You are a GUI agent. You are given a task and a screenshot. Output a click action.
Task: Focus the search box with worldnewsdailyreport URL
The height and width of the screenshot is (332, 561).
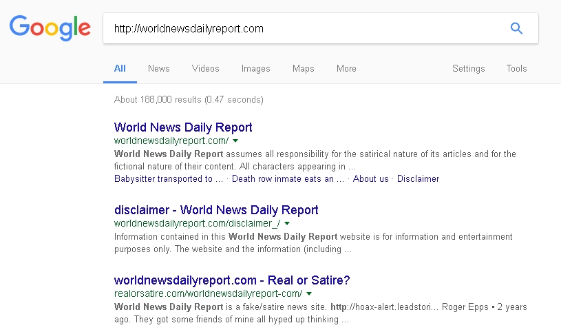[x=321, y=28]
